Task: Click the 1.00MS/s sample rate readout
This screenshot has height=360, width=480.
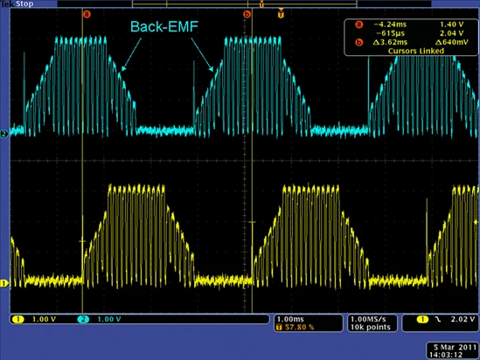Action: [368, 319]
